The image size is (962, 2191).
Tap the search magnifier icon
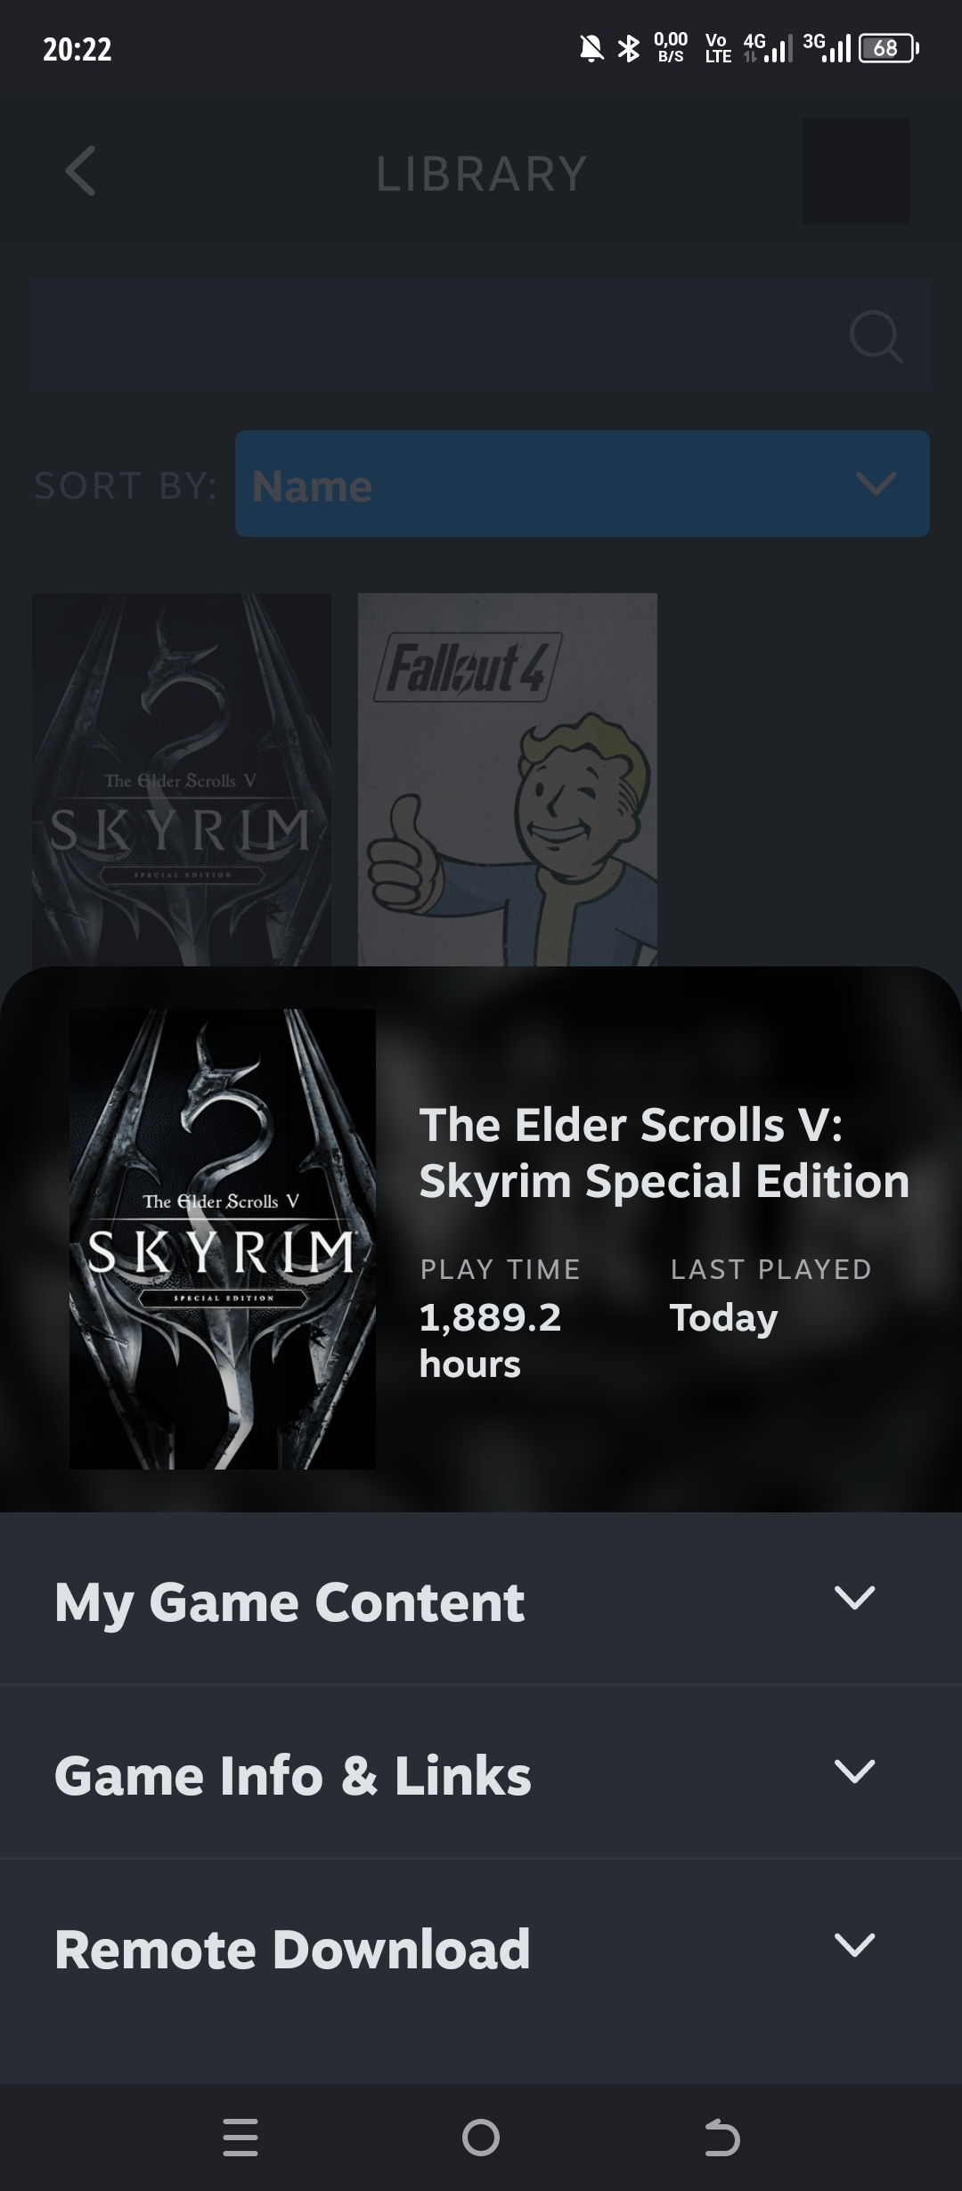(x=876, y=337)
